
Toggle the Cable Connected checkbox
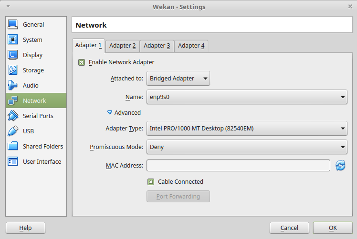pyautogui.click(x=151, y=182)
